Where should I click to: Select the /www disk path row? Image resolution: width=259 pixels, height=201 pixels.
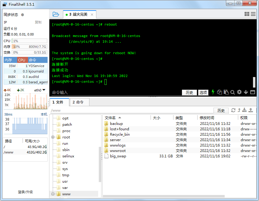(x=25, y=152)
